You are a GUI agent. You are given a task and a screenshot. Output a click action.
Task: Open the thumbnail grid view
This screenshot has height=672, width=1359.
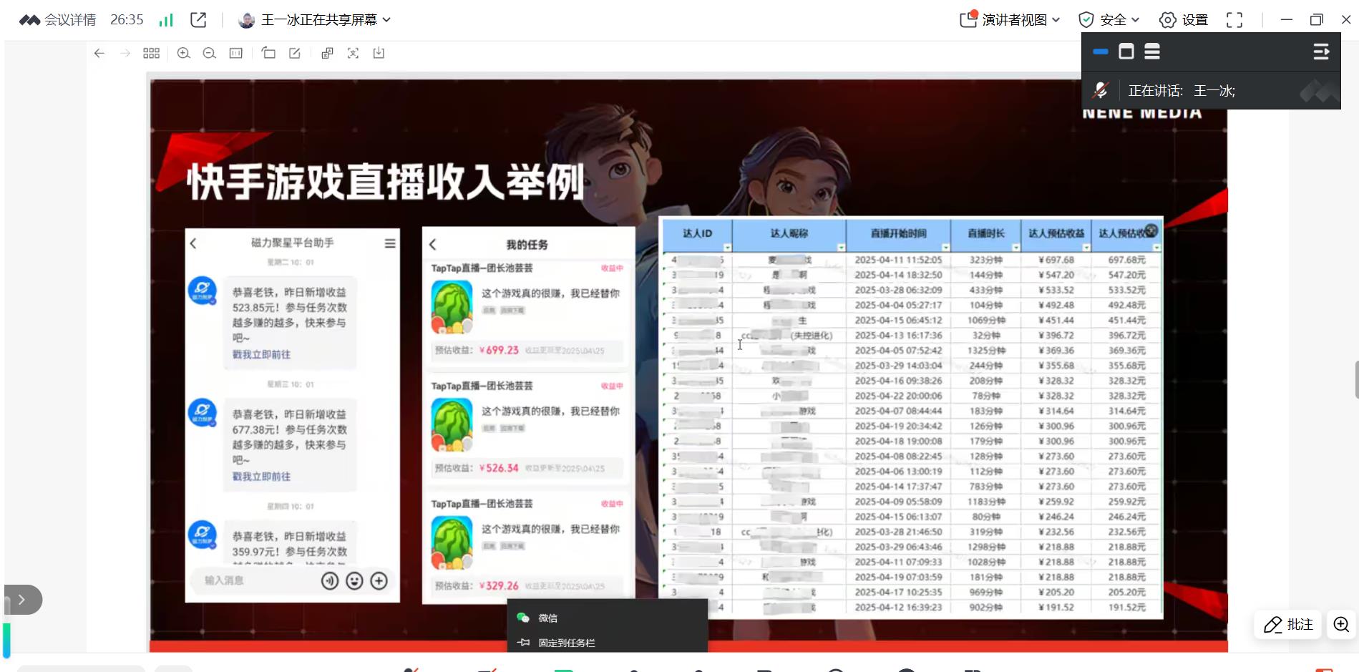pyautogui.click(x=151, y=53)
